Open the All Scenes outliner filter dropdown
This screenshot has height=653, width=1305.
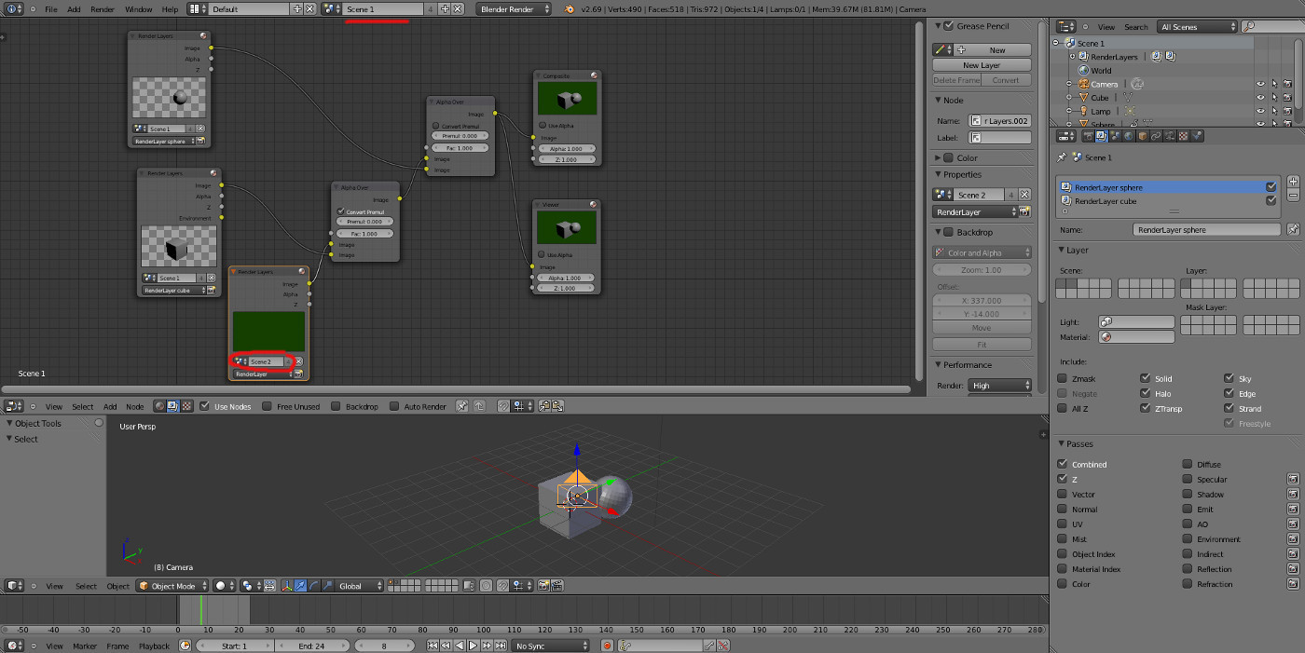1197,27
